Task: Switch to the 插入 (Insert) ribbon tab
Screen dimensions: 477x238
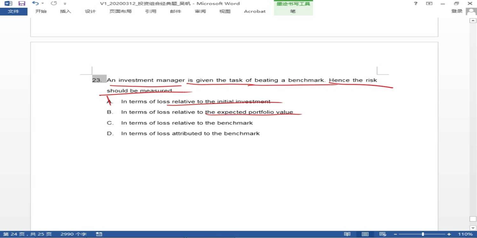Action: click(66, 11)
